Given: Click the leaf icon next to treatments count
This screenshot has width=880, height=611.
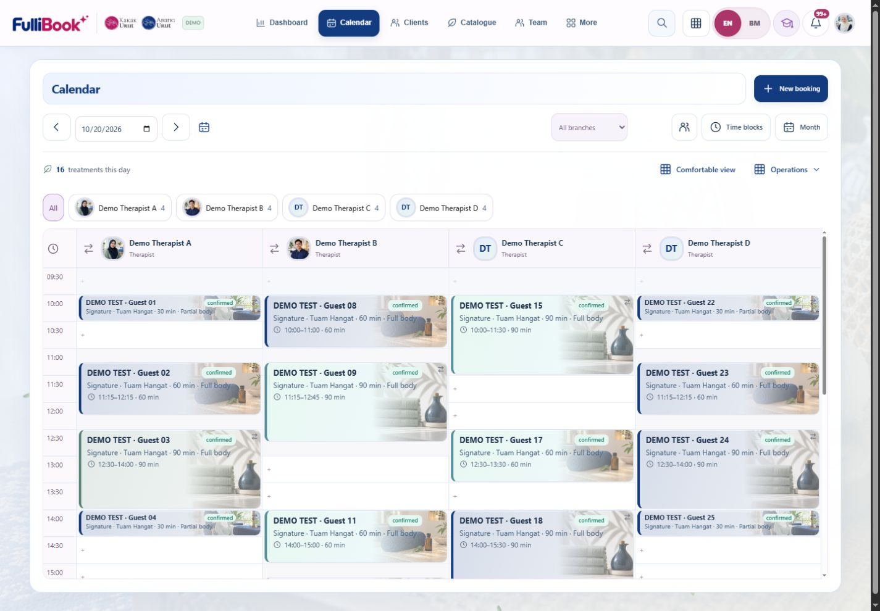Looking at the screenshot, I should pos(48,169).
